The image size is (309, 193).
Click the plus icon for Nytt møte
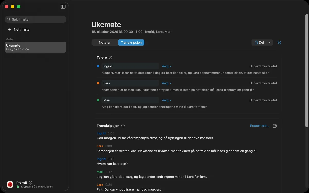coord(10,29)
